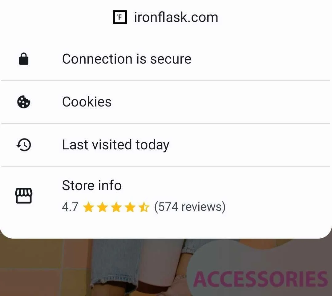The image size is (332, 296).
Task: Tap the half-filled fifth rating star
Action: (x=144, y=207)
